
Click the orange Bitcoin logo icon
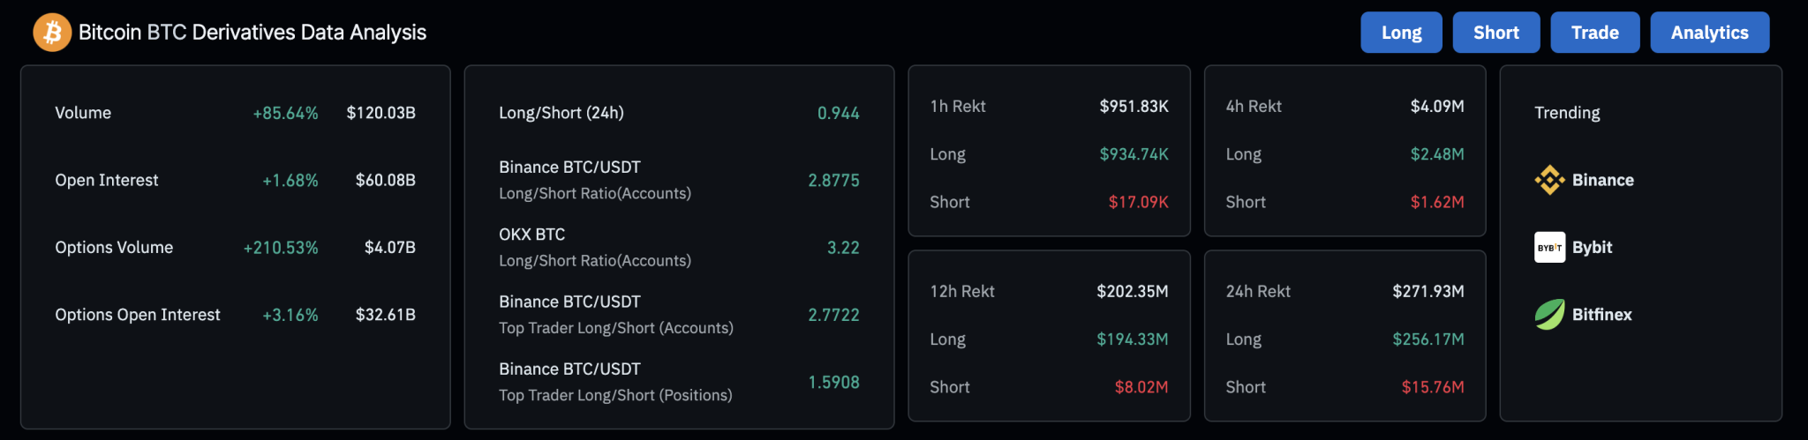click(52, 33)
